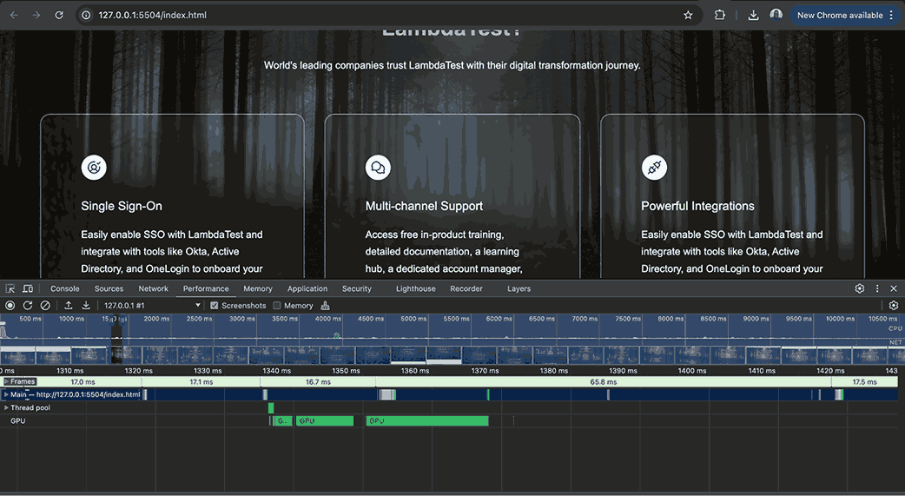
Task: Open the DevTools three-dot customize menu
Action: (x=877, y=288)
